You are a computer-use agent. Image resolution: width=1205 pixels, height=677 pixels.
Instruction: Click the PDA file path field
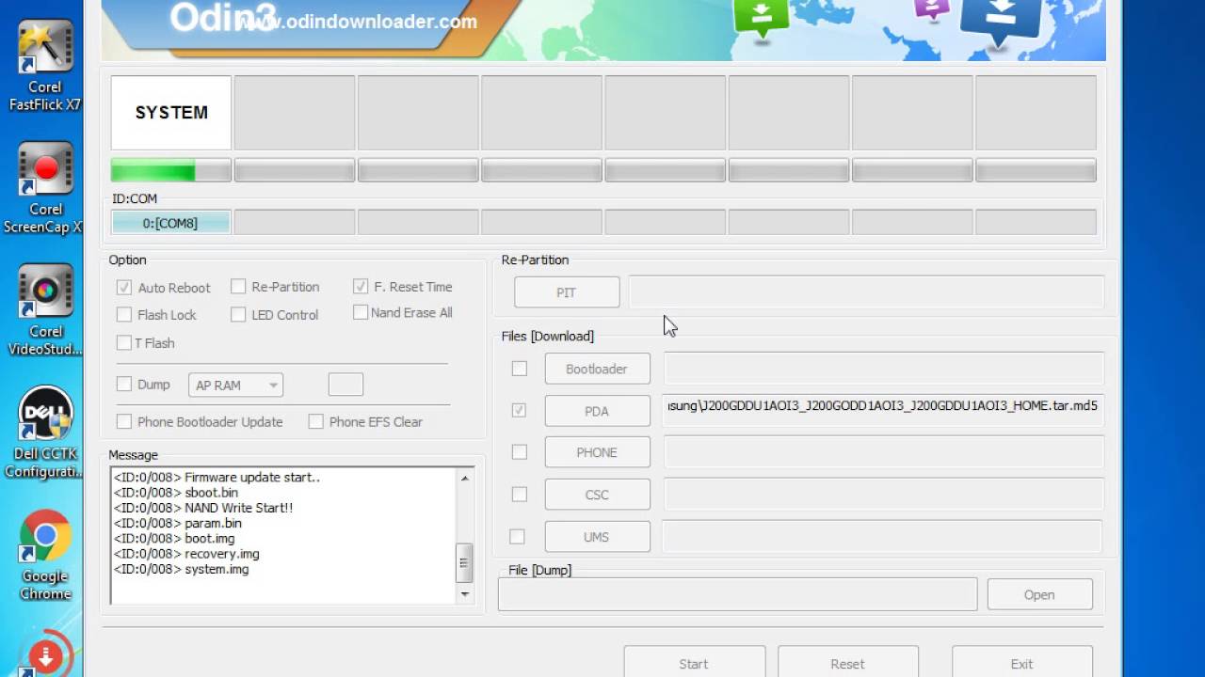pos(883,410)
